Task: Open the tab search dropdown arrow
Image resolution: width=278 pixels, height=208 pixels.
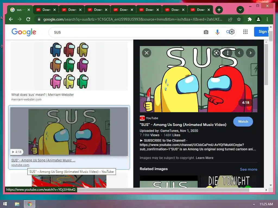Action: pos(240,10)
